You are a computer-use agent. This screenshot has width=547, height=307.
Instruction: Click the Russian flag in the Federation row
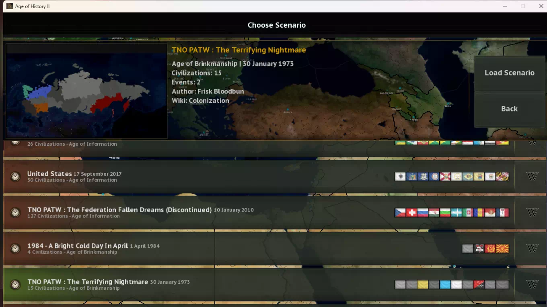tap(423, 213)
